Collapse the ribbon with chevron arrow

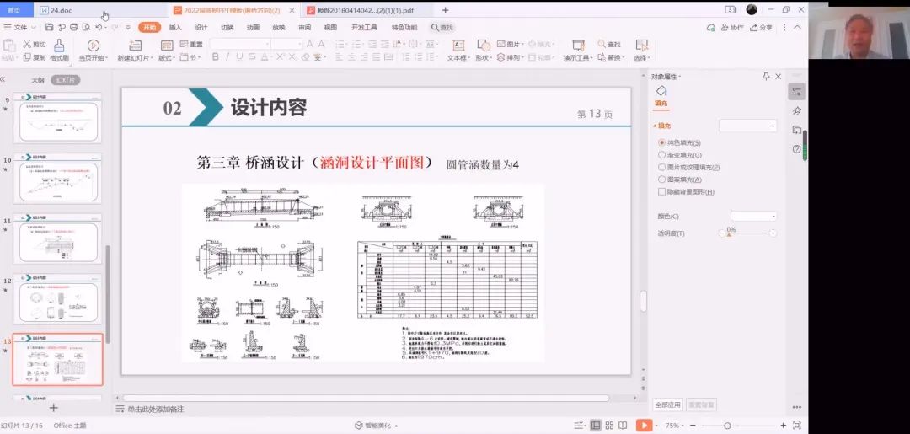[x=797, y=27]
